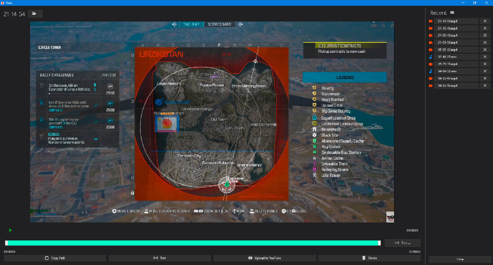Click the left trim handle on the timeline

[6, 243]
